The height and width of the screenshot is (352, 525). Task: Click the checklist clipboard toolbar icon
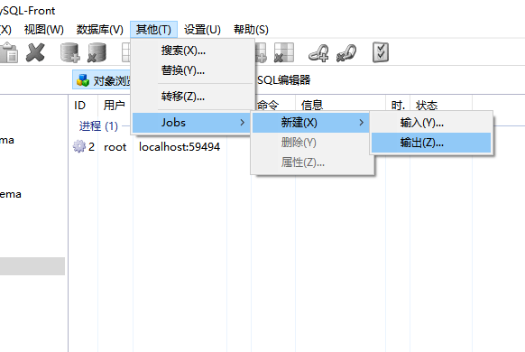tap(381, 52)
